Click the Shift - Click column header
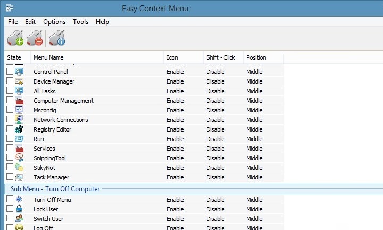The image size is (383, 230). pyautogui.click(x=223, y=57)
